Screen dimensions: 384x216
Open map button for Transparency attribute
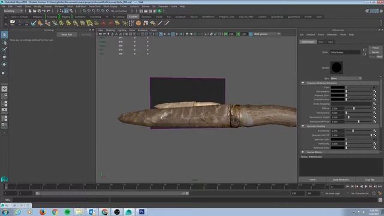[x=374, y=91]
